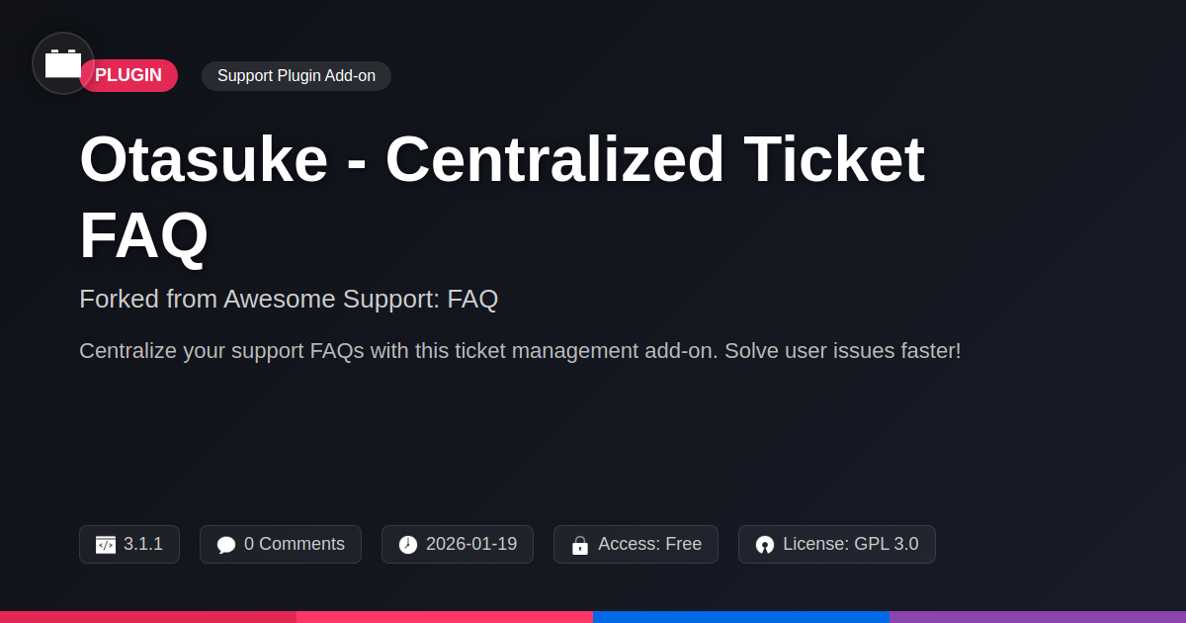Open the 0 Comments link

coord(295,544)
